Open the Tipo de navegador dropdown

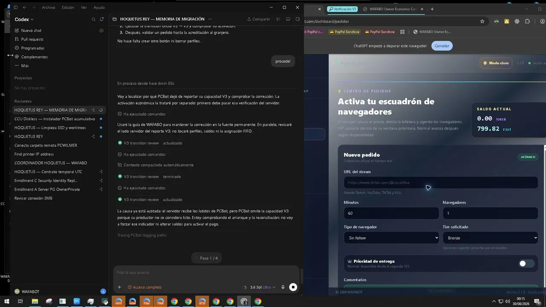(x=391, y=238)
